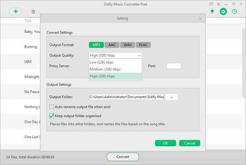
Task: Click the language icon in title bar
Action: click(x=211, y=4)
